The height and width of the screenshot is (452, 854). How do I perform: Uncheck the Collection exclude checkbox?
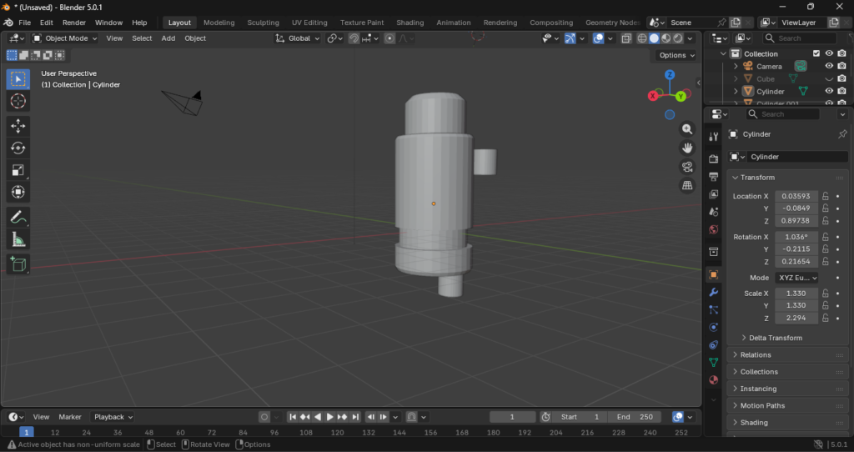(816, 53)
